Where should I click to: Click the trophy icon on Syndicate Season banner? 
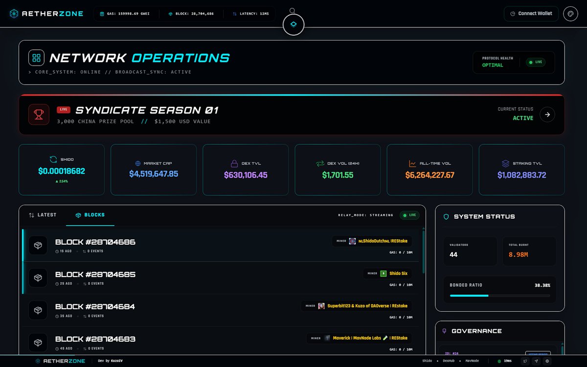tap(39, 115)
